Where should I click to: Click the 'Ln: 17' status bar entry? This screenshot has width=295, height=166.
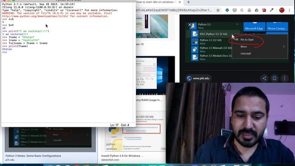[x=114, y=125]
